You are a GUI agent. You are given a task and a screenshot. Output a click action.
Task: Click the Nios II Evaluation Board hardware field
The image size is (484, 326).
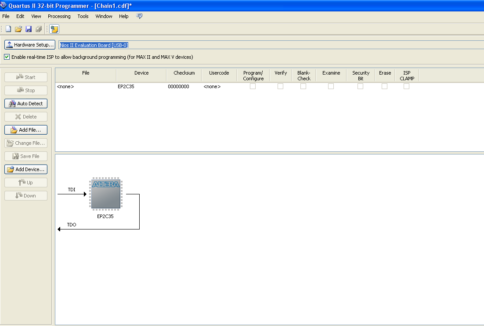coord(271,45)
